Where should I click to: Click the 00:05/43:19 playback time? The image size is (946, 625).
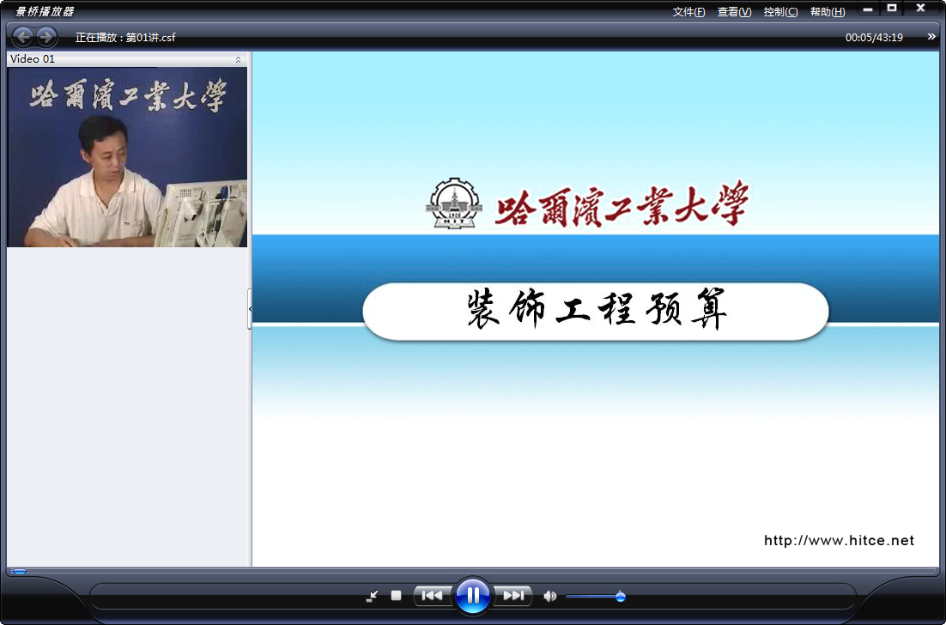click(x=874, y=38)
